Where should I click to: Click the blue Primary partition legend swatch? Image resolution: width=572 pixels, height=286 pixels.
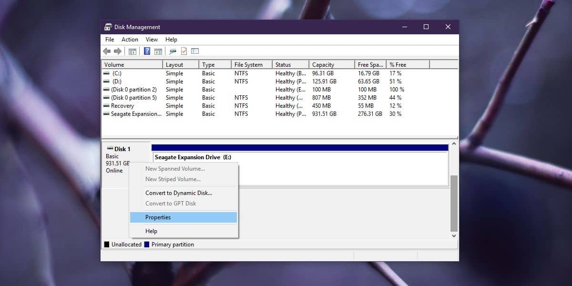click(x=147, y=245)
